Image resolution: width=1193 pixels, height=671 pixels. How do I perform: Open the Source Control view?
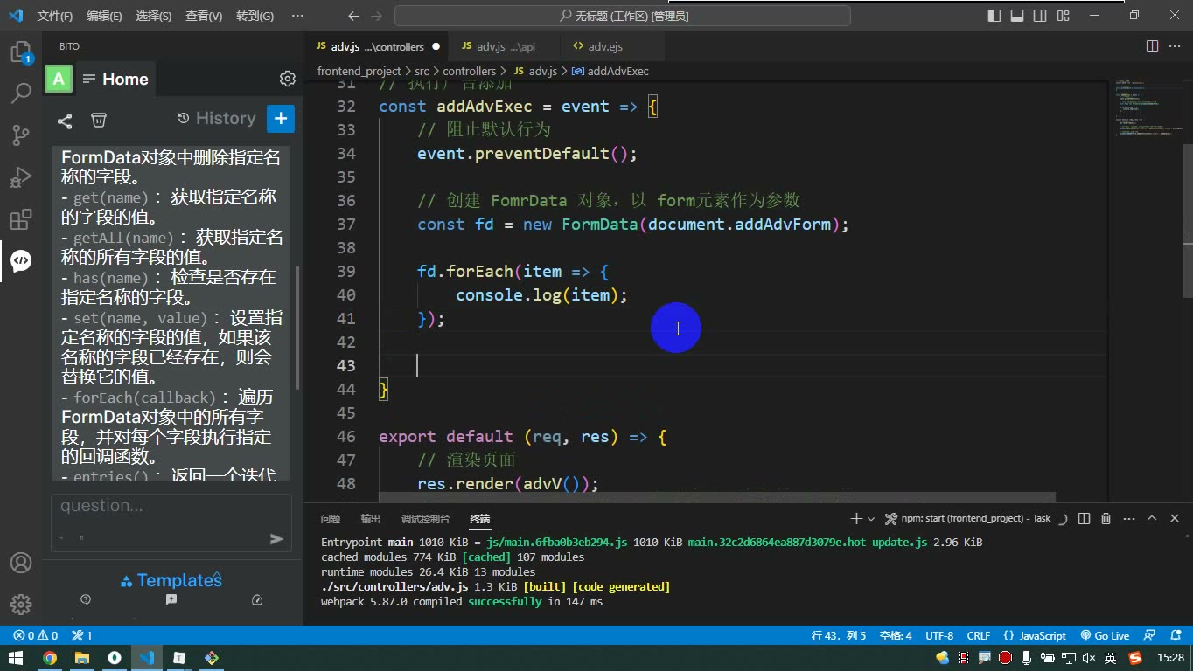tap(21, 135)
